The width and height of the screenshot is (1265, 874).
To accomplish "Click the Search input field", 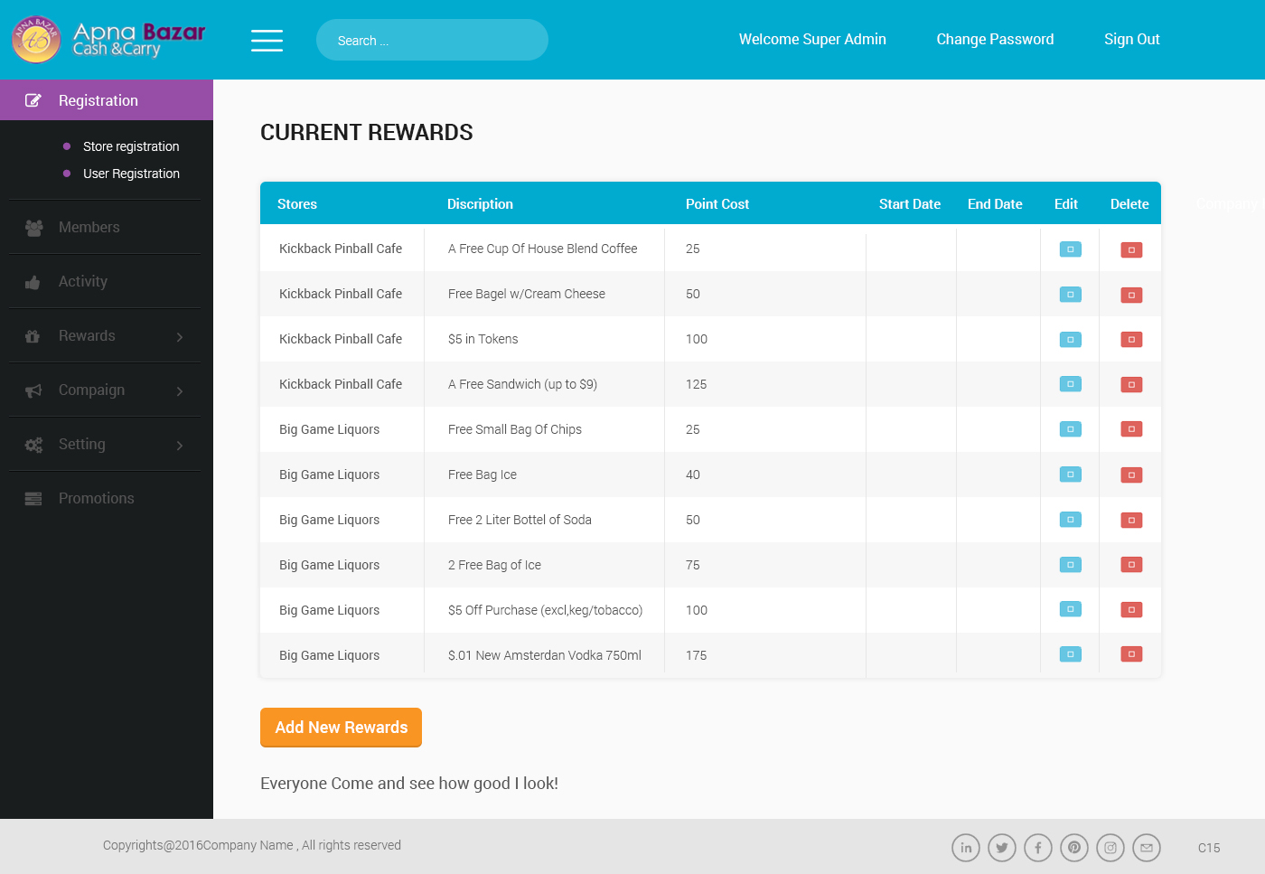I will pos(432,41).
